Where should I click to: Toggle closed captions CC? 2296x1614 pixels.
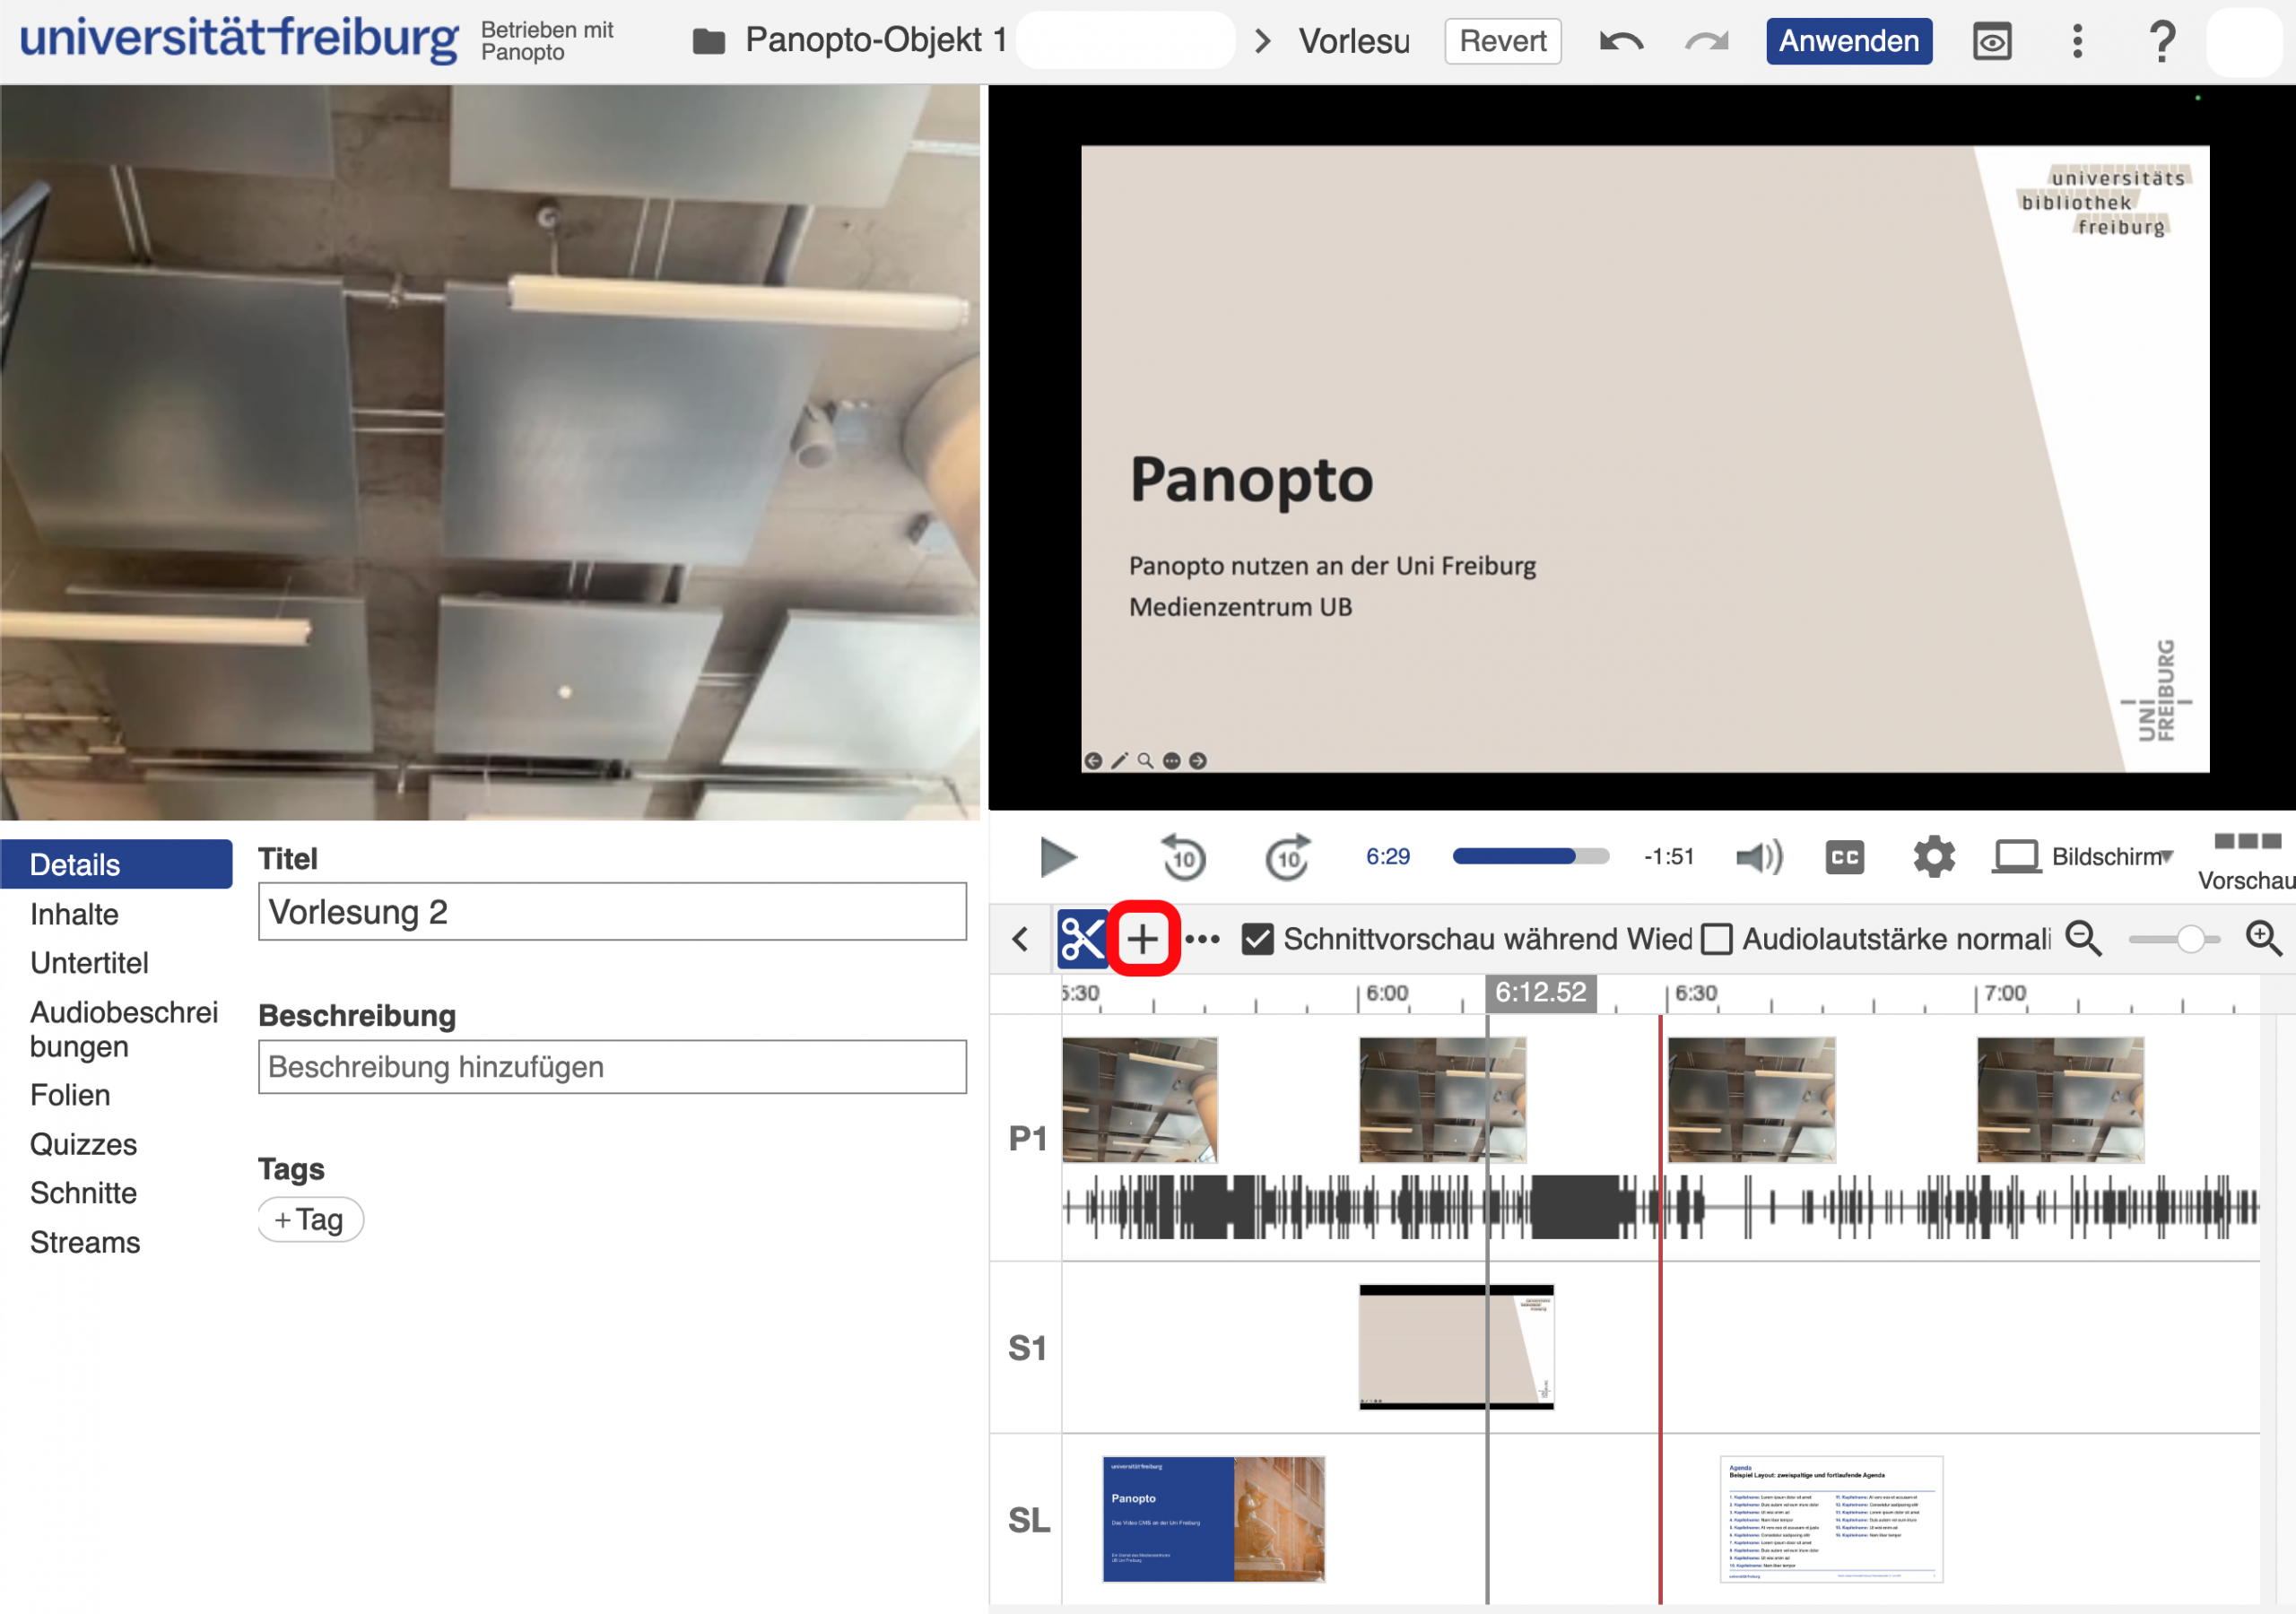[x=1845, y=857]
